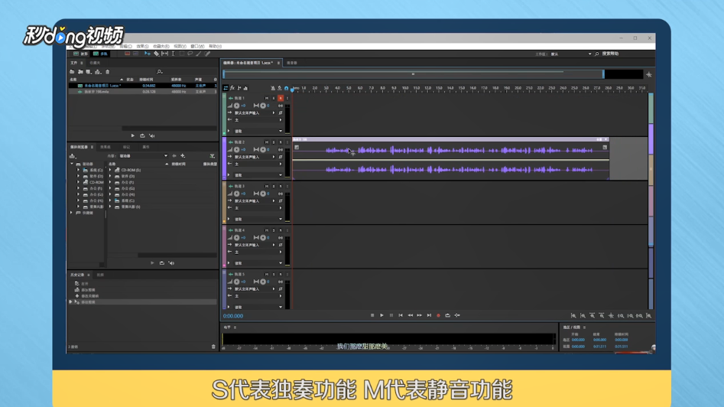Viewport: 724px width, 407px height.
Task: Click the 0:00.000 timecode display
Action: (x=233, y=316)
